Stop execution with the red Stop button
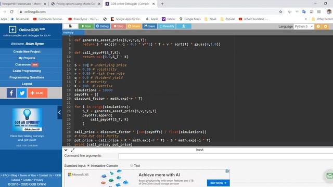The image size is (333, 187). tap(118, 26)
